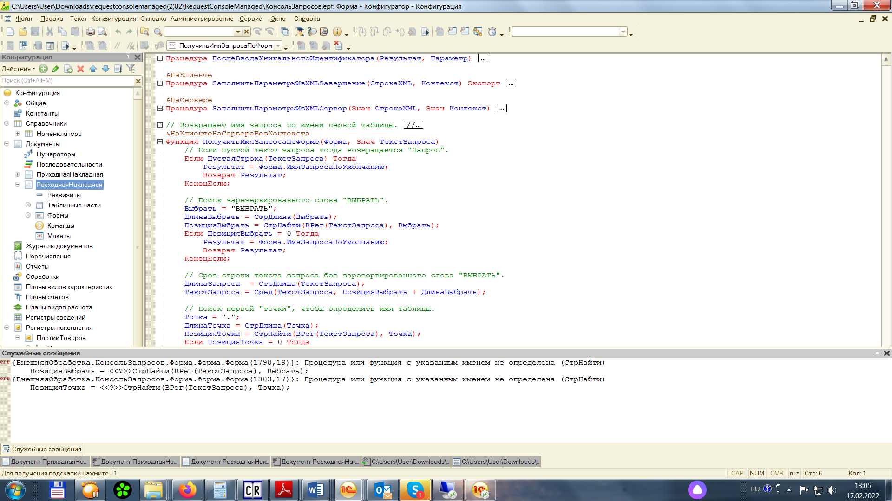This screenshot has height=501, width=892.
Task: Click the subsystem filter funnel icon
Action: 131,69
